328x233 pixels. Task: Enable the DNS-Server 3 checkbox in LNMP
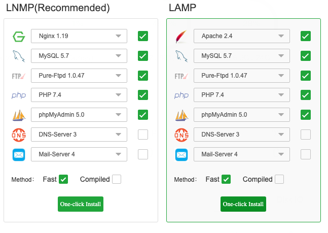click(x=143, y=135)
